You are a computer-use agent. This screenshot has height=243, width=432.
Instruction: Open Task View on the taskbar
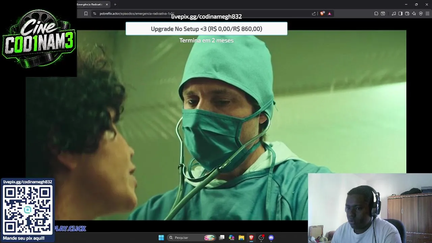[222, 238]
